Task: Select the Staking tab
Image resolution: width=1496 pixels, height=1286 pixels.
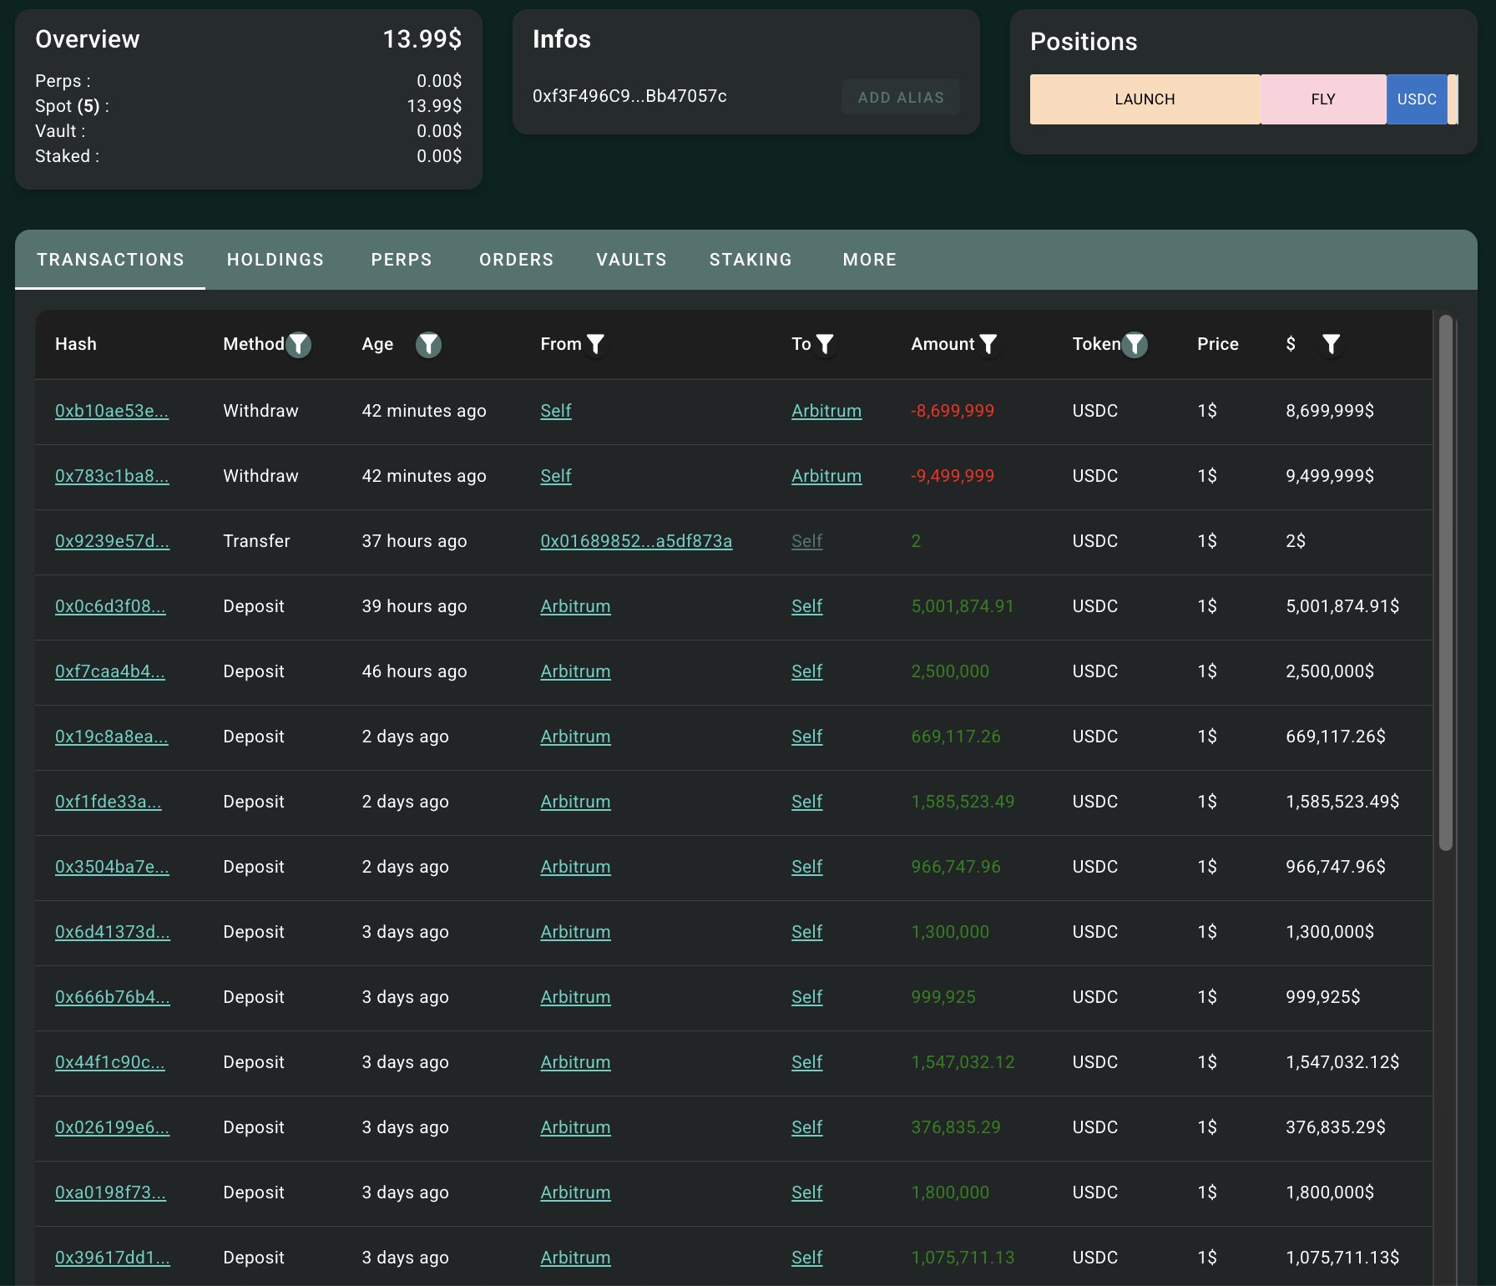Action: [x=751, y=260]
